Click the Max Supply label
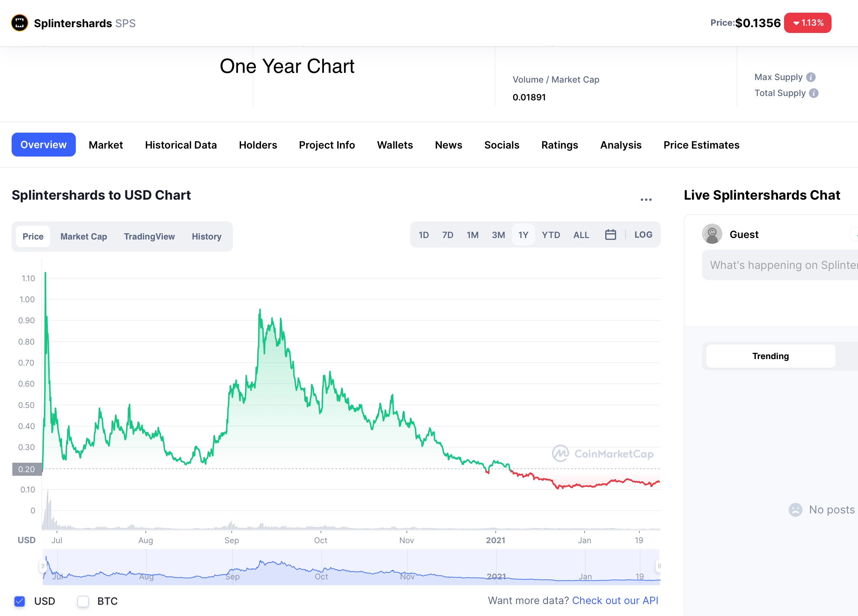The width and height of the screenshot is (858, 616). click(778, 77)
